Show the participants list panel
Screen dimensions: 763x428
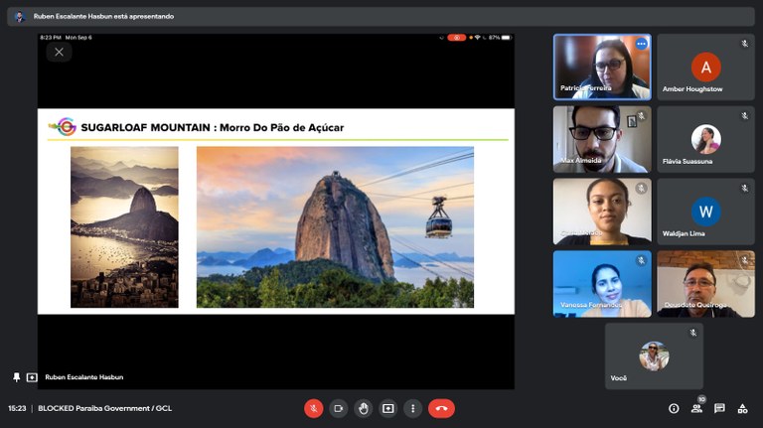[696, 408]
